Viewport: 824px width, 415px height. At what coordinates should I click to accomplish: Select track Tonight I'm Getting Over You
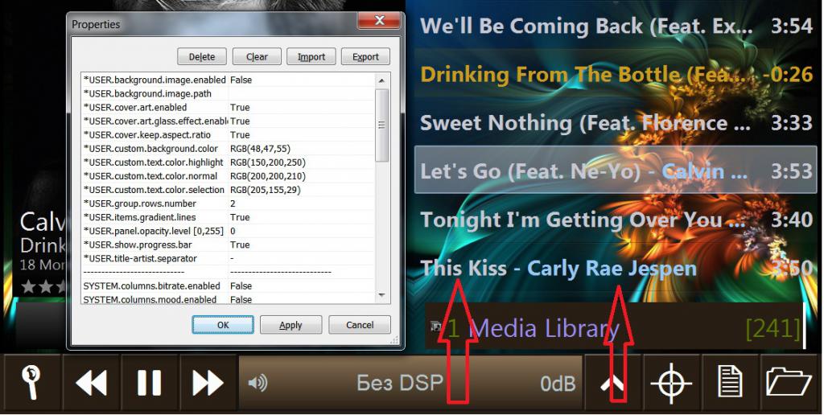[616, 219]
